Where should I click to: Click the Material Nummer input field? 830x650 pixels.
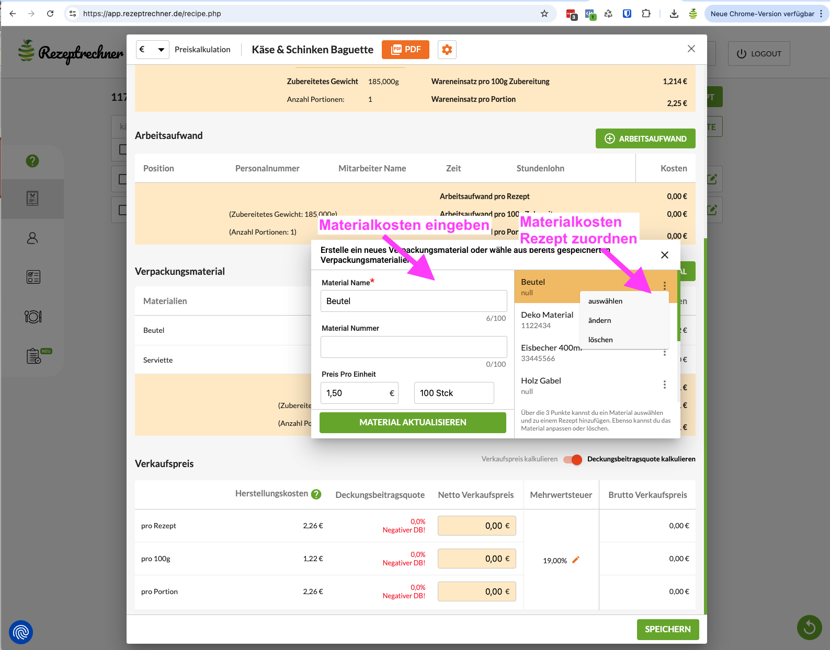coord(414,347)
